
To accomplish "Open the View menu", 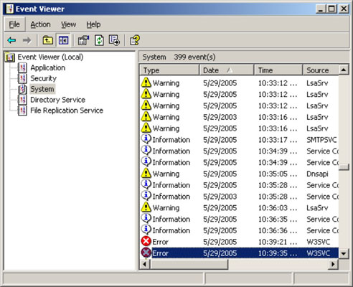I will 68,24.
